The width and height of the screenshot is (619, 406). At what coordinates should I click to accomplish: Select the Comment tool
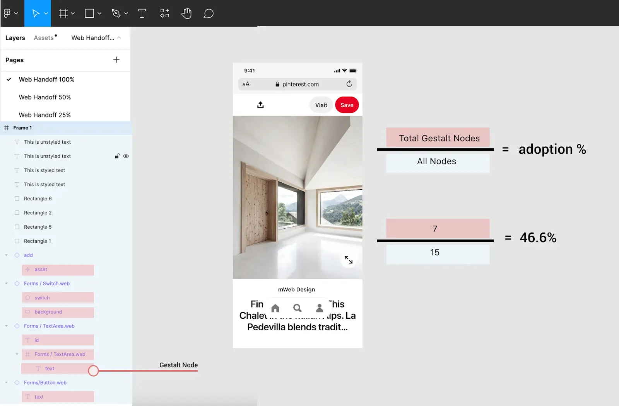[209, 14]
